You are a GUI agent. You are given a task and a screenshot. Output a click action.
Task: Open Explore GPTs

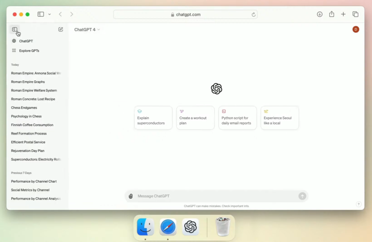[x=28, y=51]
